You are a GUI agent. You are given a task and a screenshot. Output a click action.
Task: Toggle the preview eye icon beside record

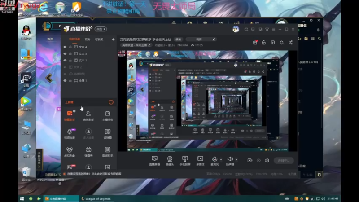[258, 160]
